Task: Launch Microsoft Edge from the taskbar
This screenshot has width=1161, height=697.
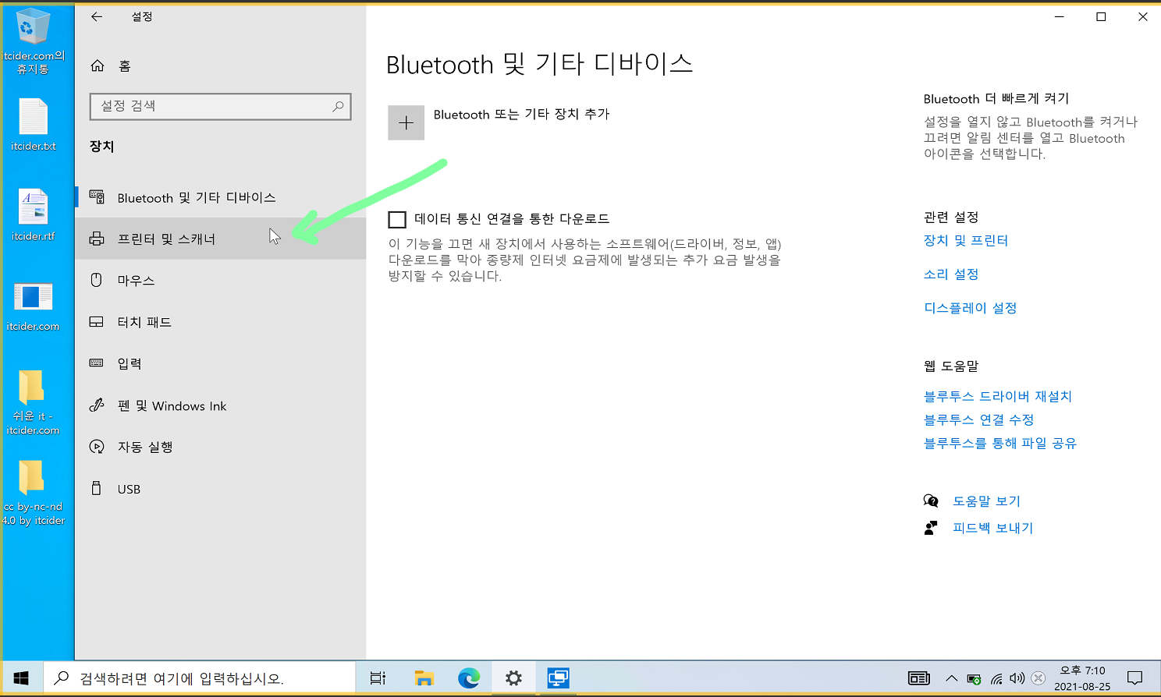Action: coord(469,678)
